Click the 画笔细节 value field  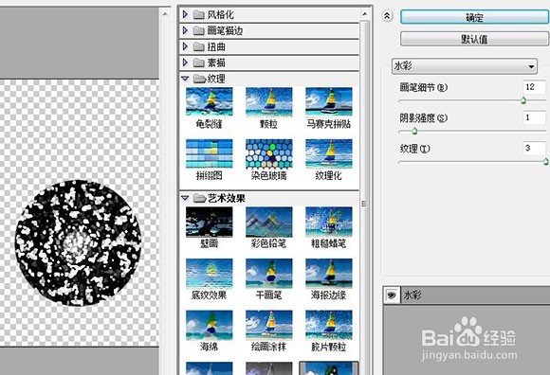tap(535, 87)
